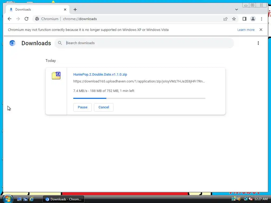The height and width of the screenshot is (203, 271).
Task: Click the Chromium site info icon
Action: coord(37,19)
